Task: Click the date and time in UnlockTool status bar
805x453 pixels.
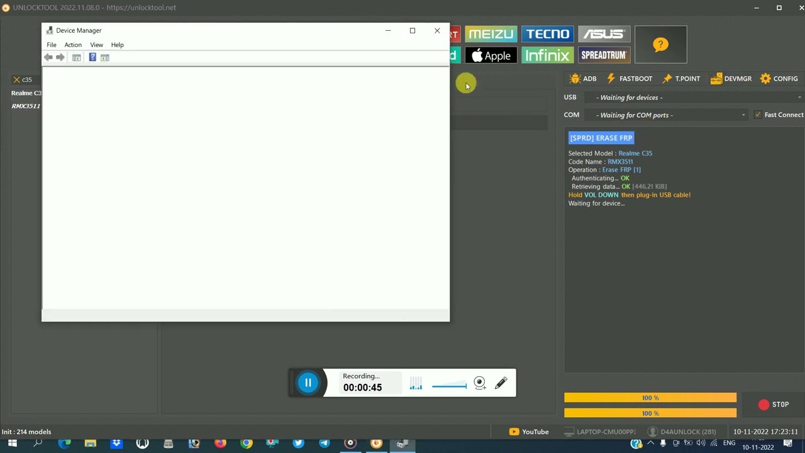Action: [765, 432]
